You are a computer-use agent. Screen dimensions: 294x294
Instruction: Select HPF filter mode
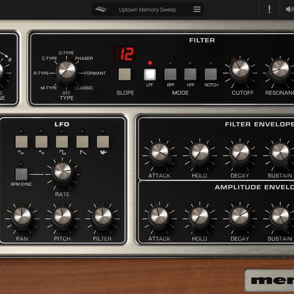pos(191,74)
